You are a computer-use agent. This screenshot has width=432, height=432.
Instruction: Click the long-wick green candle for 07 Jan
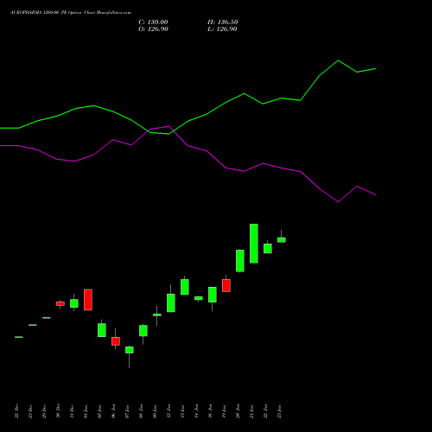tap(130, 350)
